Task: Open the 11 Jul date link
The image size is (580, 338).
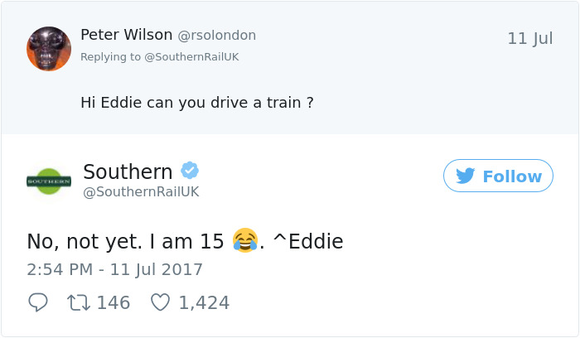Action: point(529,39)
